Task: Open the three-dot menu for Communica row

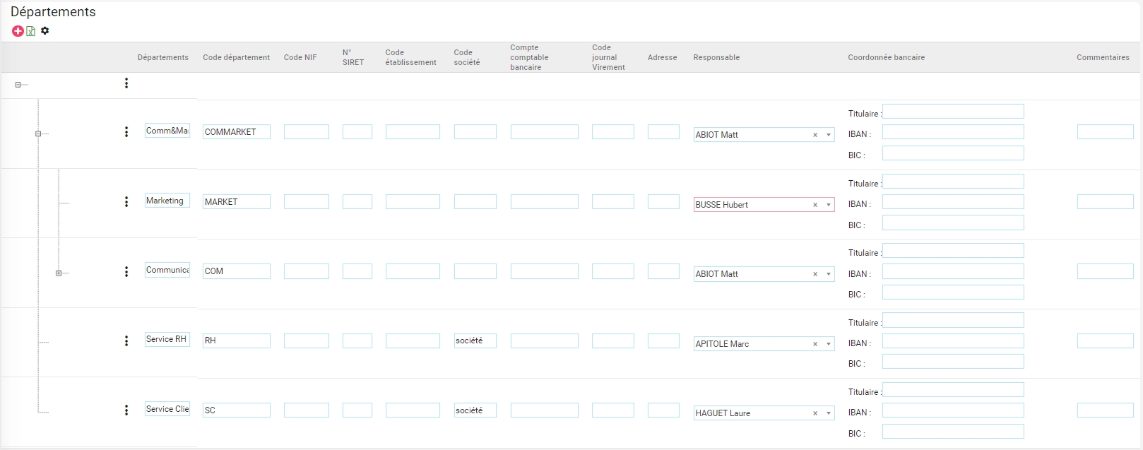Action: (126, 272)
